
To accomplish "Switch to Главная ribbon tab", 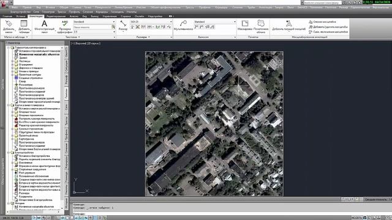I will pos(7,16).
